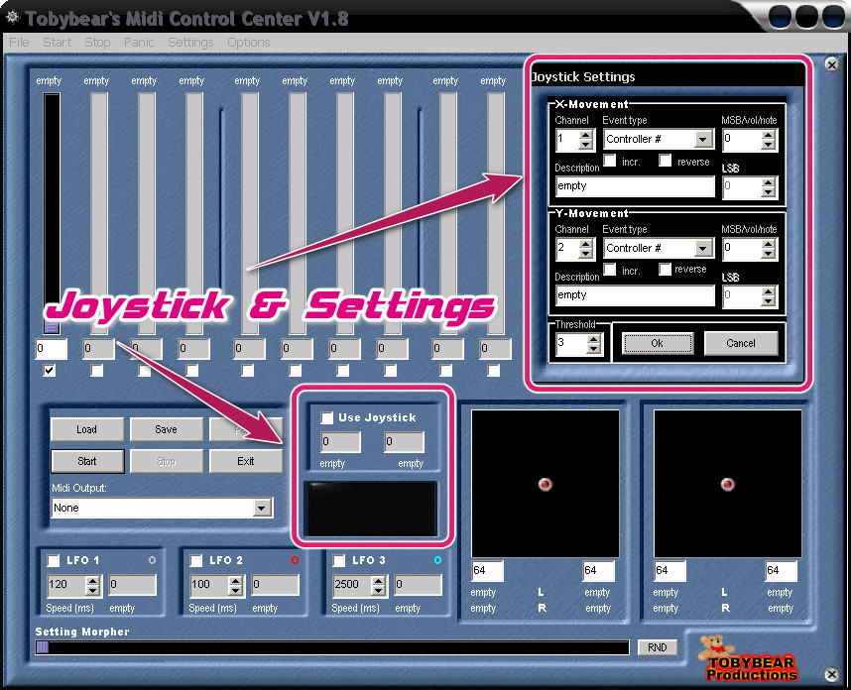Click Y-Movement MSB/vol/note stepper
The height and width of the screenshot is (690, 851).
pyautogui.click(x=768, y=249)
